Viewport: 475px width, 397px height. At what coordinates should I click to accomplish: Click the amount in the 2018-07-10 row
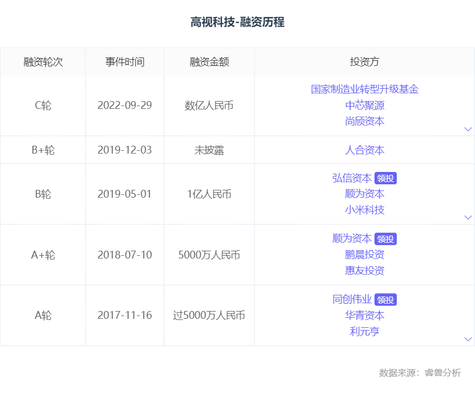tap(210, 255)
